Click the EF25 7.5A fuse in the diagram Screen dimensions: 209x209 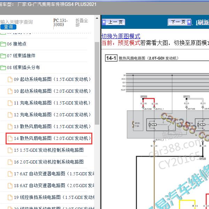point(137,125)
